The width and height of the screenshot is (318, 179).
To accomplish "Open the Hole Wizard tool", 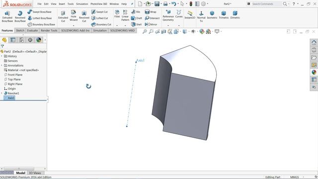I will [74, 15].
